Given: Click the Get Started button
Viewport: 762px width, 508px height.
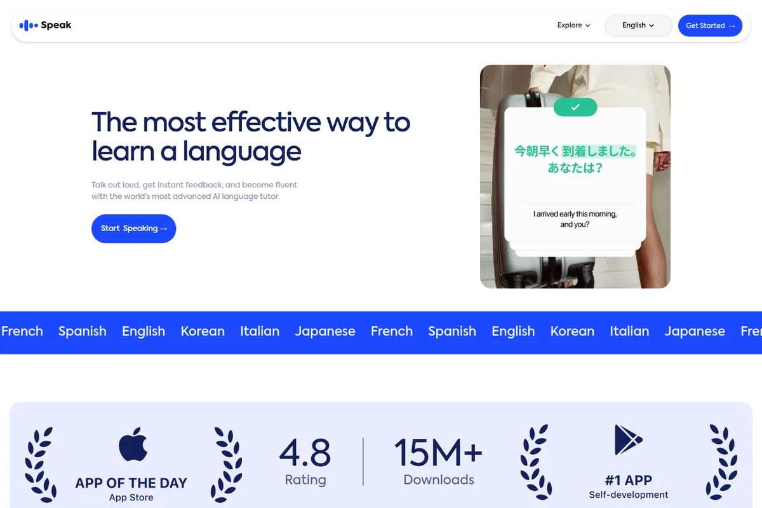Looking at the screenshot, I should pos(710,25).
